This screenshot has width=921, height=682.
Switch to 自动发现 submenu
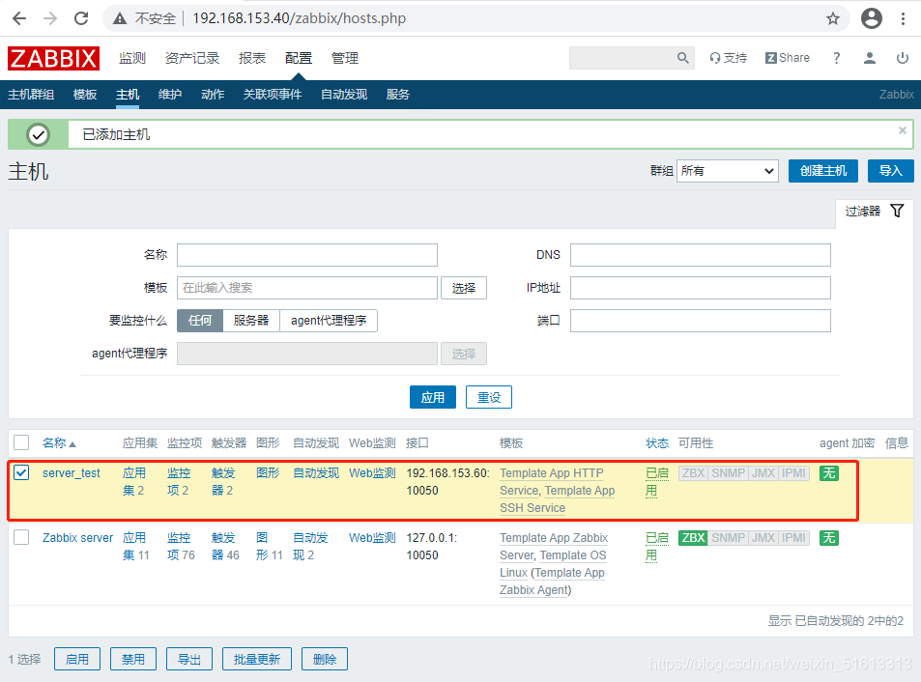[344, 95]
